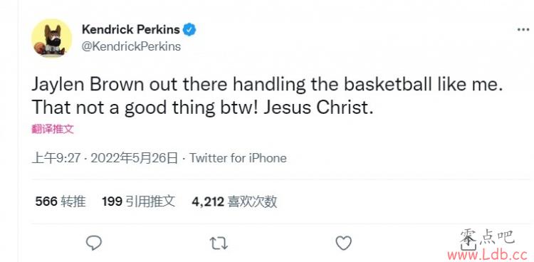Click the reply speech bubble icon

click(x=94, y=243)
